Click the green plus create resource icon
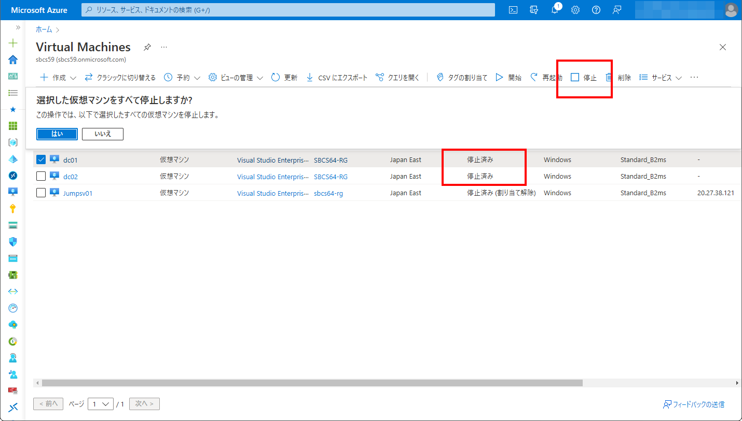This screenshot has height=421, width=742. [13, 43]
